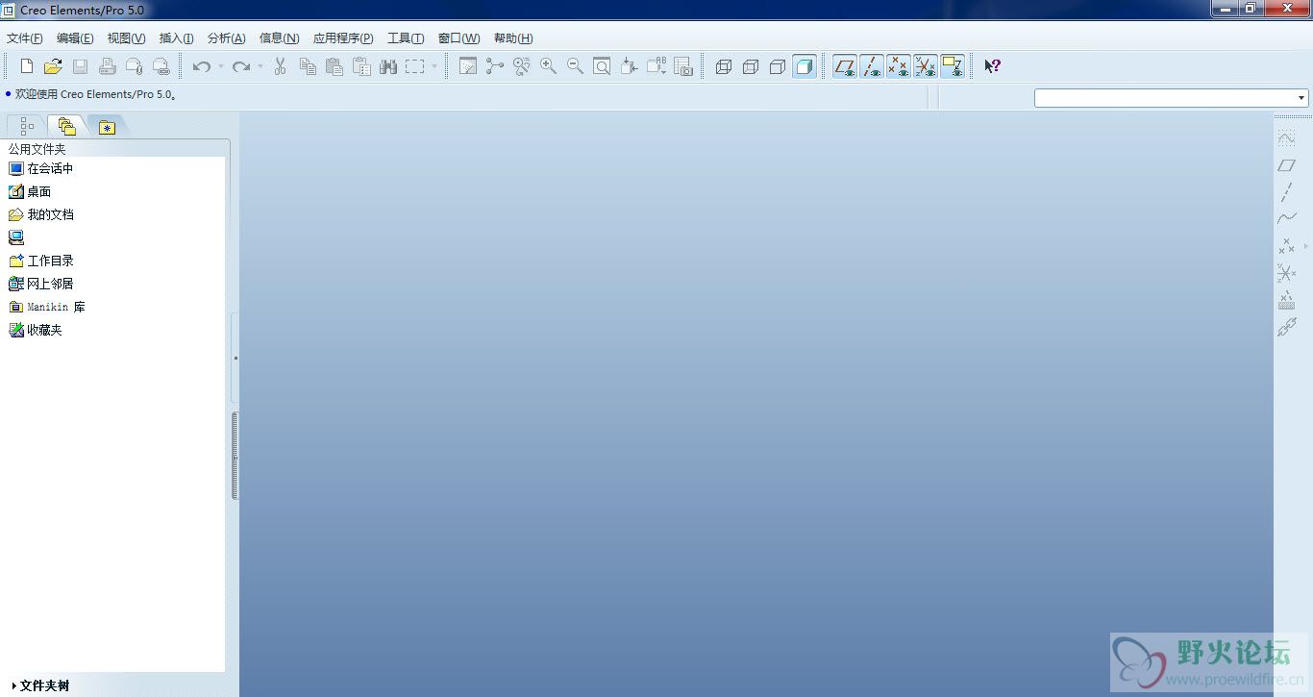
Task: Select Wireframe display mode icon
Action: (724, 66)
